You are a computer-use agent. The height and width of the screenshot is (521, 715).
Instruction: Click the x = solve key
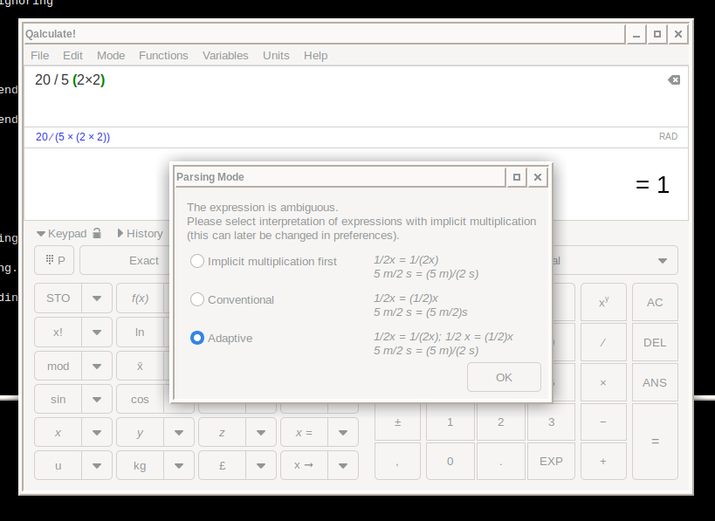coord(304,433)
